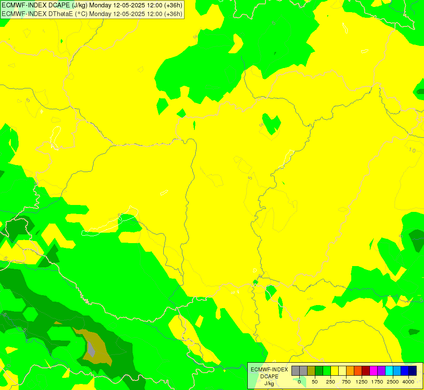Viewport: 424px width, 390px height.
Task: Click the olive legend swatch before 50
Action: (311, 371)
